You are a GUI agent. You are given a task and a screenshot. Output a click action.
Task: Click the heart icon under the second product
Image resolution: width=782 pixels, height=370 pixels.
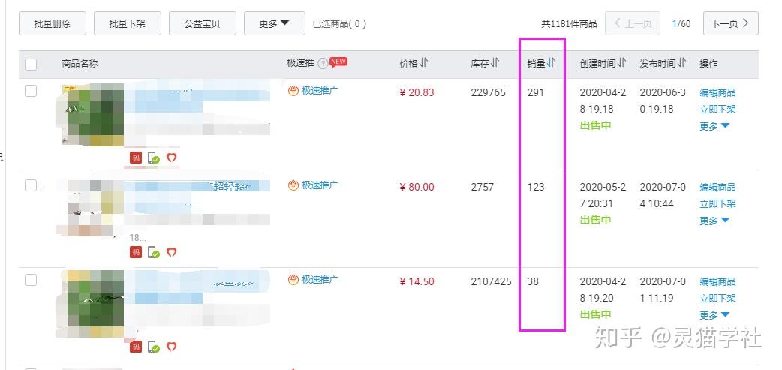[x=171, y=252]
